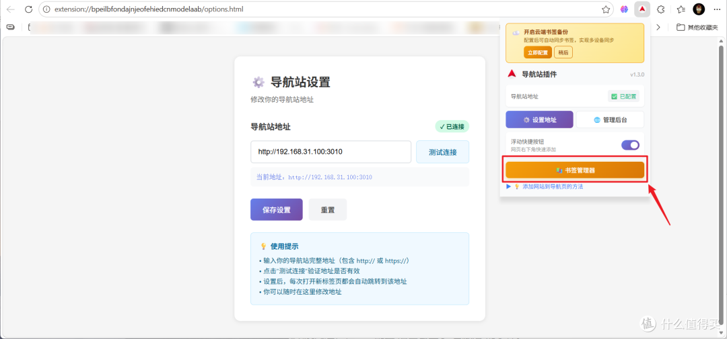Image resolution: width=727 pixels, height=339 pixels.
Task: Click the 导航站地址 URL input field
Action: (x=331, y=152)
